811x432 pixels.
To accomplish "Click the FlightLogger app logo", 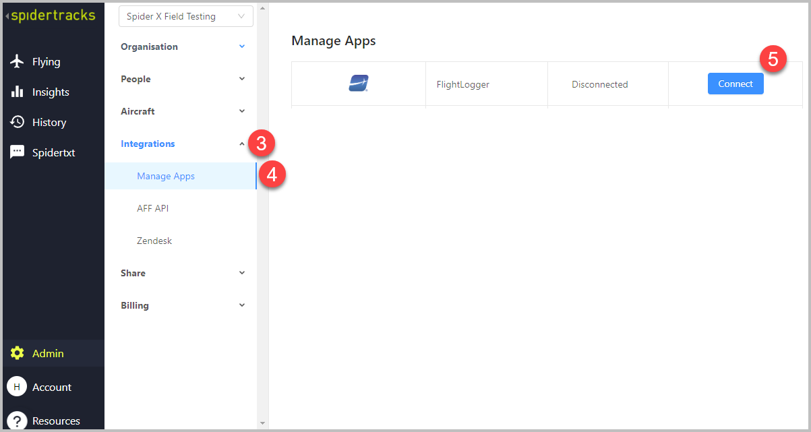I will 359,84.
